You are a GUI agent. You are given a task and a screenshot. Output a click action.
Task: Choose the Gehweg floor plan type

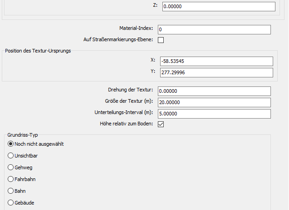pos(11,167)
